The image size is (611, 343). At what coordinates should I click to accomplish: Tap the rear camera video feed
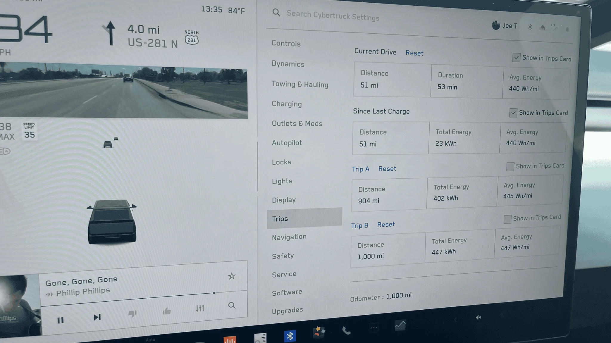click(124, 91)
